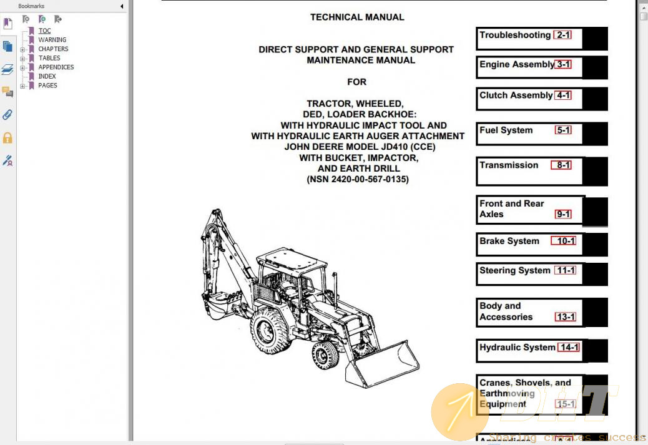
Task: Follow the Body and Accessories 13-1 link
Action: pos(566,317)
